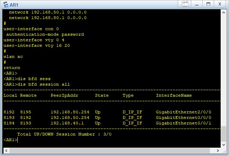Click 'network 192.168.50.1 0.0.0.0' line

point(48,12)
